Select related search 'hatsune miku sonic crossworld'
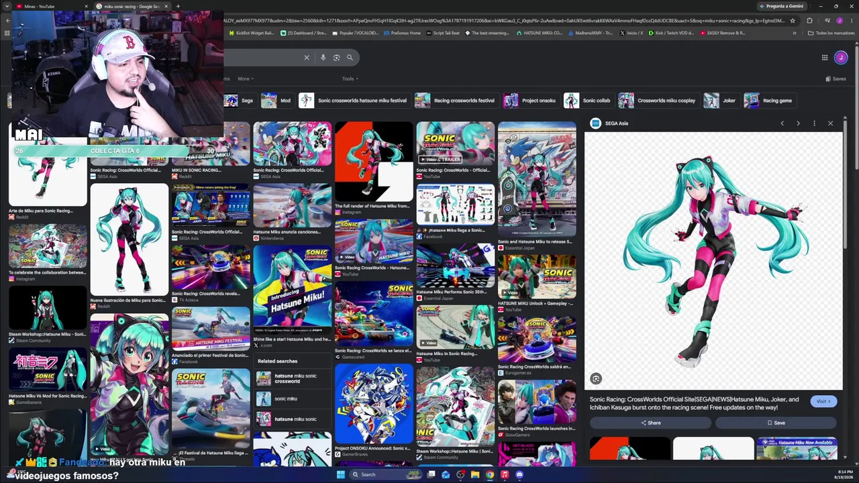This screenshot has height=483, width=859. click(x=291, y=378)
